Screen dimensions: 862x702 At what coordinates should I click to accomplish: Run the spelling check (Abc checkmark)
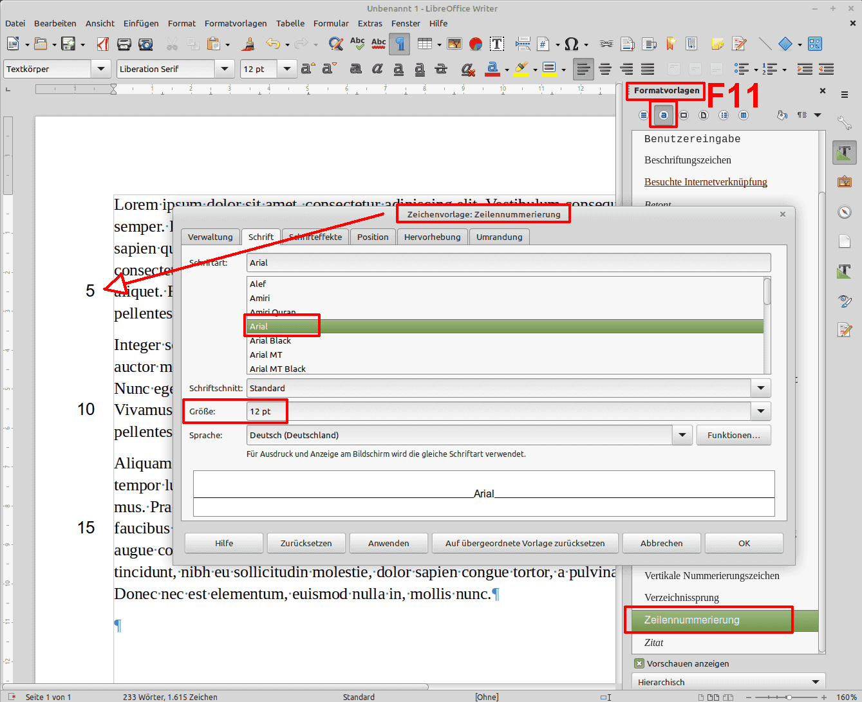click(x=357, y=44)
